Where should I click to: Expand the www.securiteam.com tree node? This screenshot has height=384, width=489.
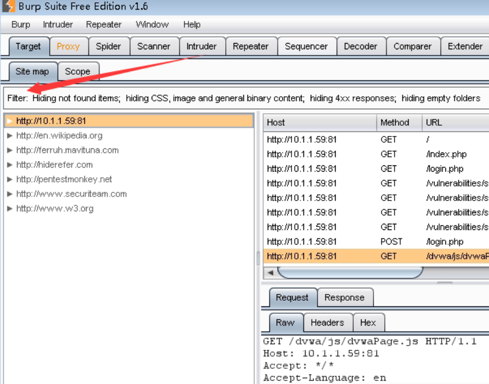[10, 194]
